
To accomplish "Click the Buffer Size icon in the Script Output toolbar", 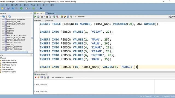I will coord(48,77).
